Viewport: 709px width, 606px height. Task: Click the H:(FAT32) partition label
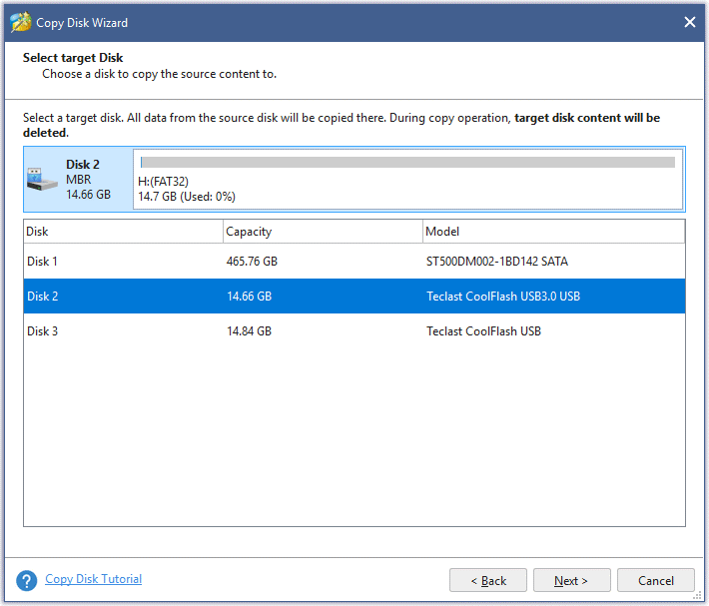[x=163, y=182]
